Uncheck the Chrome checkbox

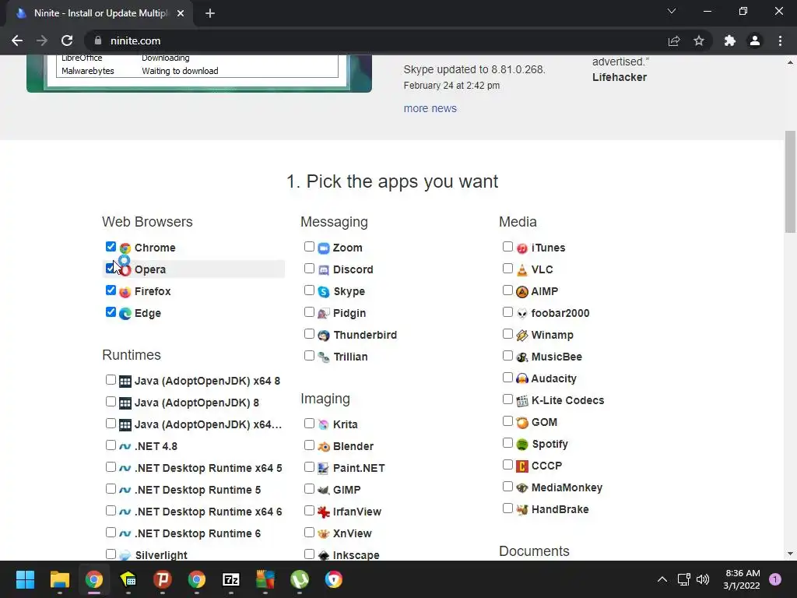click(x=111, y=247)
